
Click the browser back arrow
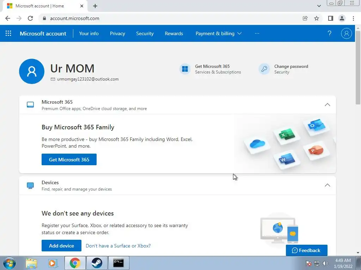[8, 18]
